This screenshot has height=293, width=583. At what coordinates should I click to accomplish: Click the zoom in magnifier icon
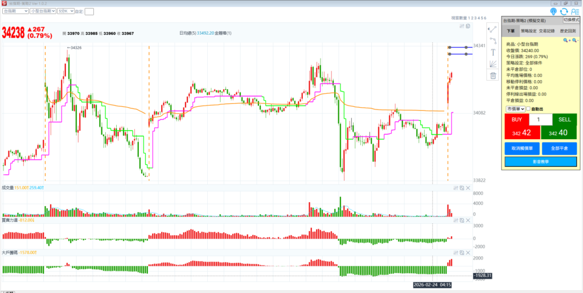[566, 40]
